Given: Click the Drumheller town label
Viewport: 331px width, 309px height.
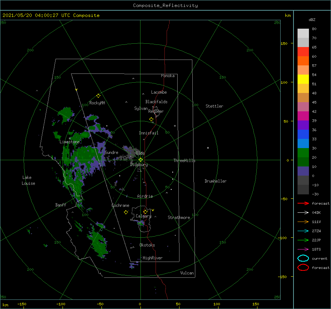Looking at the screenshot, I should (216, 181).
